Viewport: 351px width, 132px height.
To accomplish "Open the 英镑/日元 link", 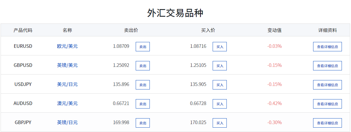I will [x=67, y=122].
